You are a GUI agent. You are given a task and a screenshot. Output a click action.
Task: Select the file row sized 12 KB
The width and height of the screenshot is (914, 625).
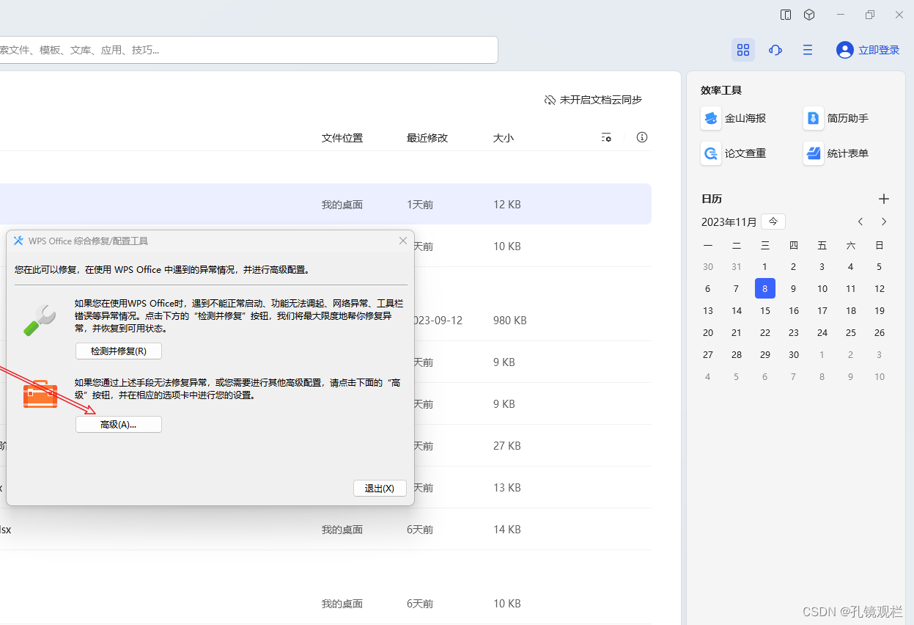(325, 204)
